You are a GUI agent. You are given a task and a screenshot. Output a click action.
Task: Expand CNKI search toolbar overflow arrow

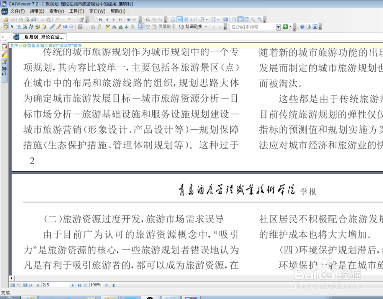pyautogui.click(x=294, y=28)
